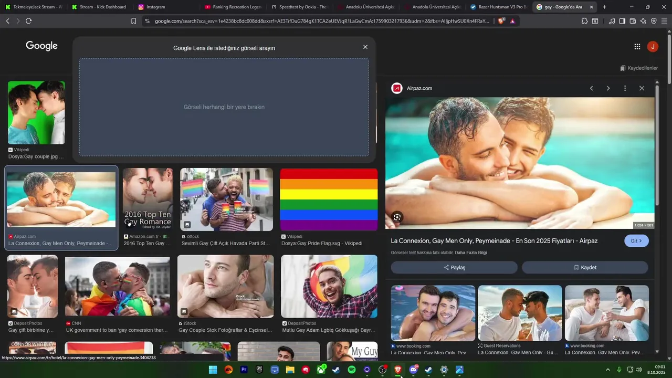Image resolution: width=672 pixels, height=378 pixels.
Task: Open OBS Studio from taskbar
Action: coord(382,370)
